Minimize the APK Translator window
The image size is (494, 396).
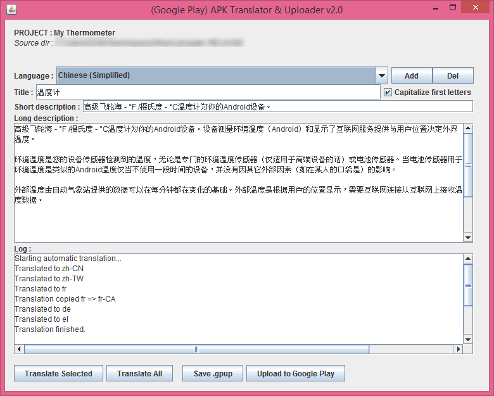tap(436, 8)
